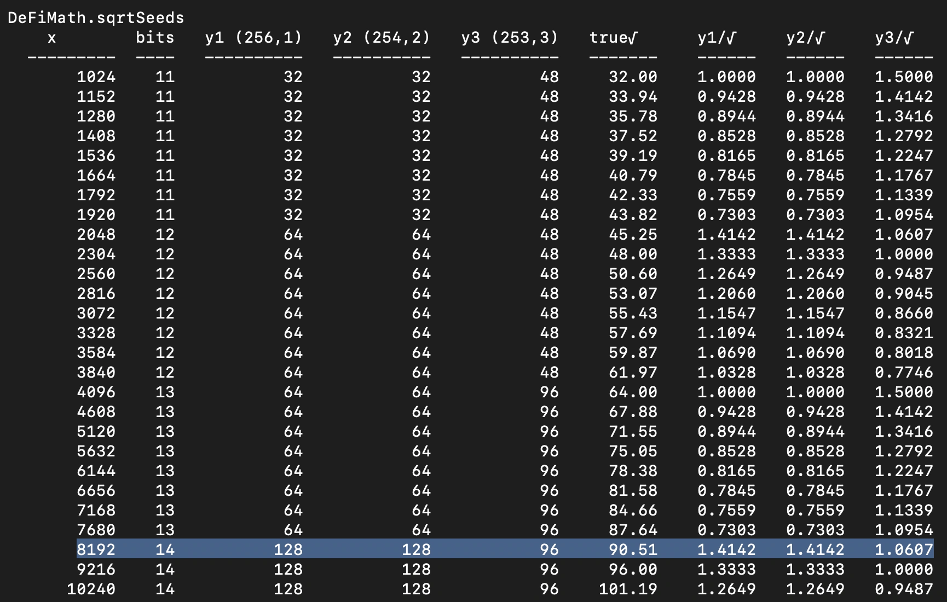Click the x value 1920
The height and width of the screenshot is (602, 947).
click(96, 215)
